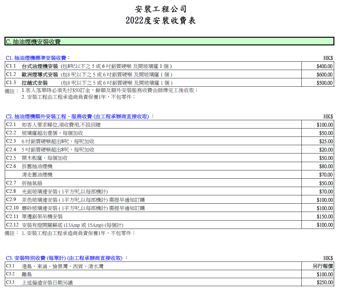Click the $600.00 price for 歐洲煙導式安裝
This screenshot has height=297, width=344.
tap(324, 74)
